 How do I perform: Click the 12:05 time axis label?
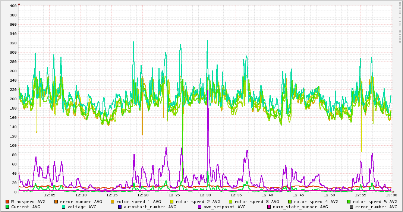click(50, 195)
